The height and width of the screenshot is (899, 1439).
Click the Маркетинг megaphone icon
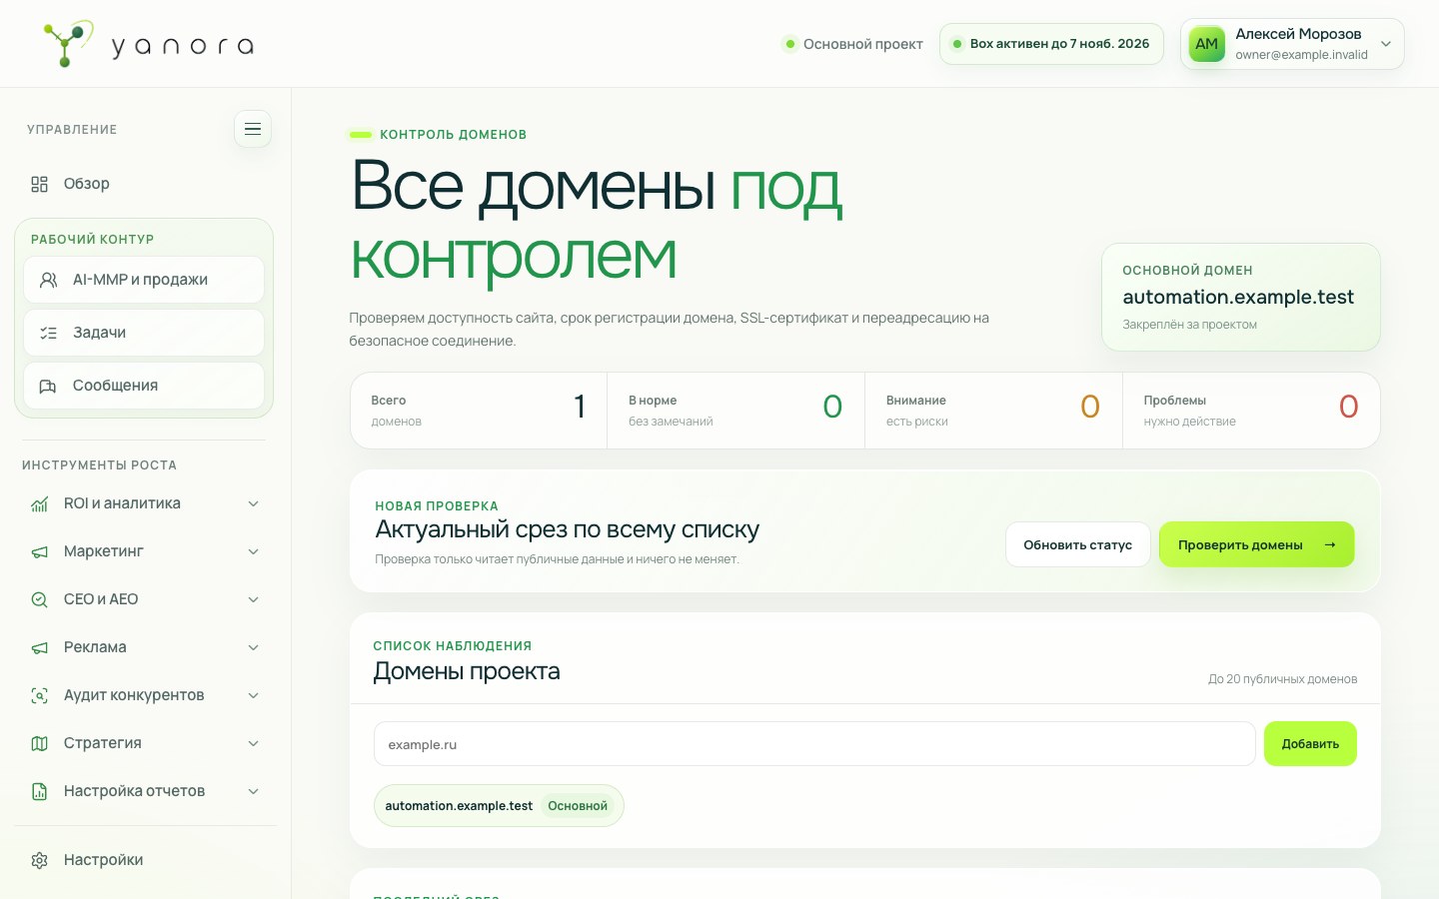tap(40, 551)
